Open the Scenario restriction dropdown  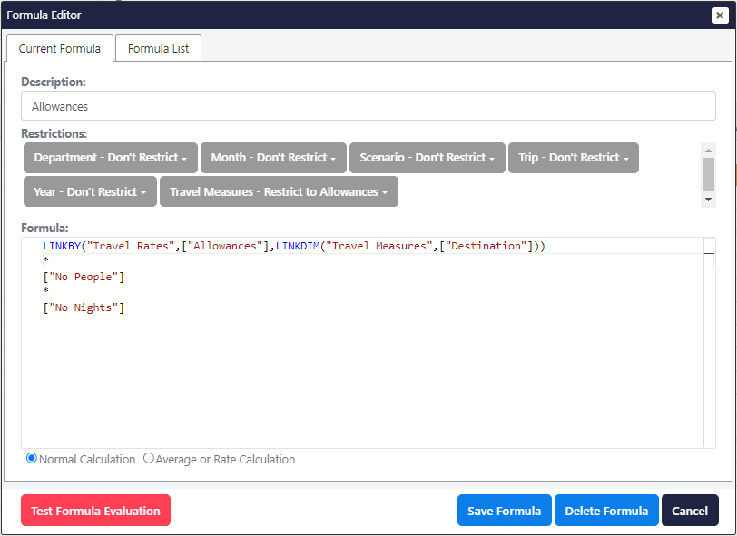pos(427,157)
